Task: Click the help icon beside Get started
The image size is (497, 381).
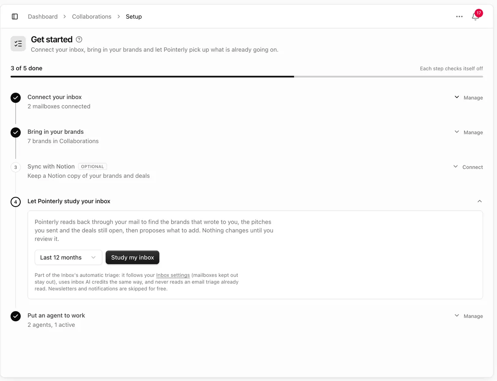Action: coord(79,39)
